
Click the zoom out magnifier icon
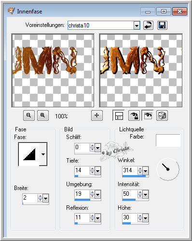(x=29, y=115)
